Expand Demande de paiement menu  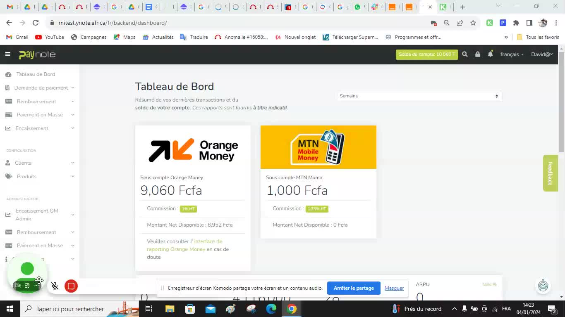[x=41, y=88]
